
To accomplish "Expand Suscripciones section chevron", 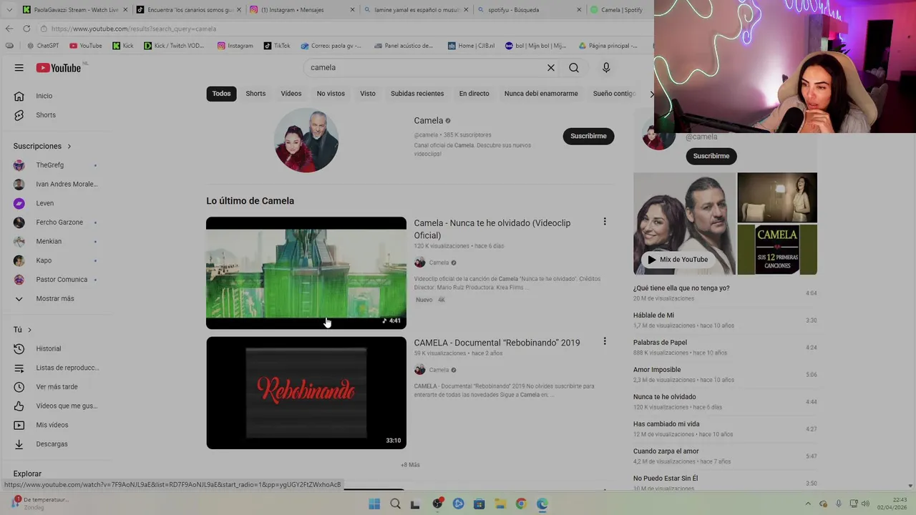I will 69,147.
